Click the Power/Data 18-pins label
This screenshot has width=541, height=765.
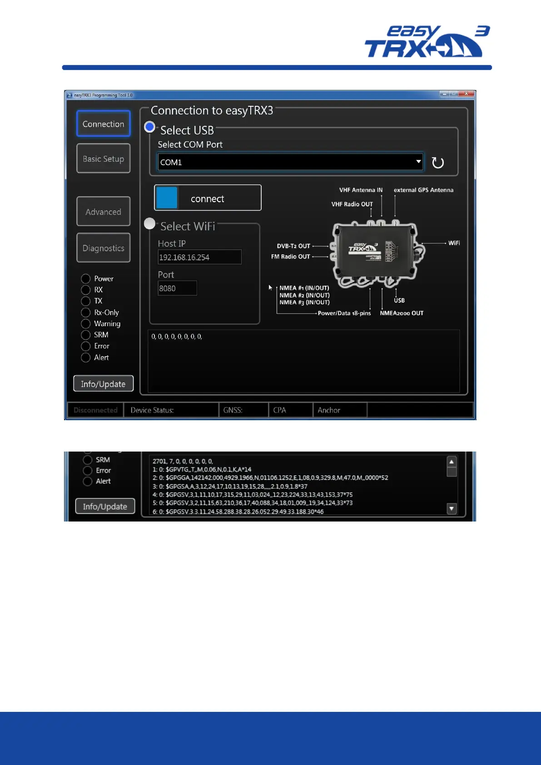tap(344, 313)
